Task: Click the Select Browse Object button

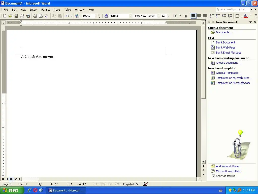Action: pos(203,170)
